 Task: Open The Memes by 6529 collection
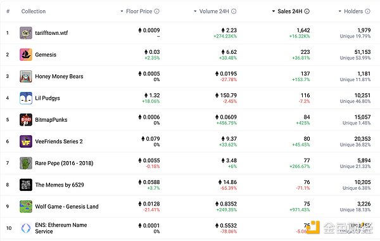pyautogui.click(x=60, y=185)
